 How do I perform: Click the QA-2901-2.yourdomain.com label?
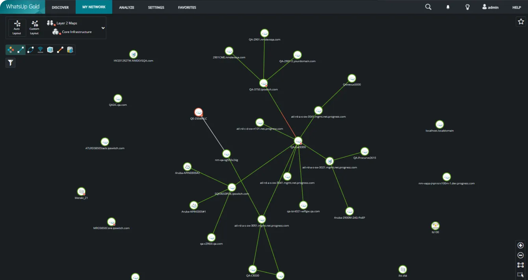point(297,61)
